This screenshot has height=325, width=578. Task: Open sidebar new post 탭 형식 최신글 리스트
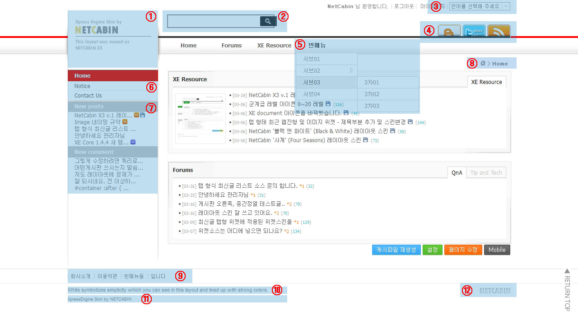(105, 129)
